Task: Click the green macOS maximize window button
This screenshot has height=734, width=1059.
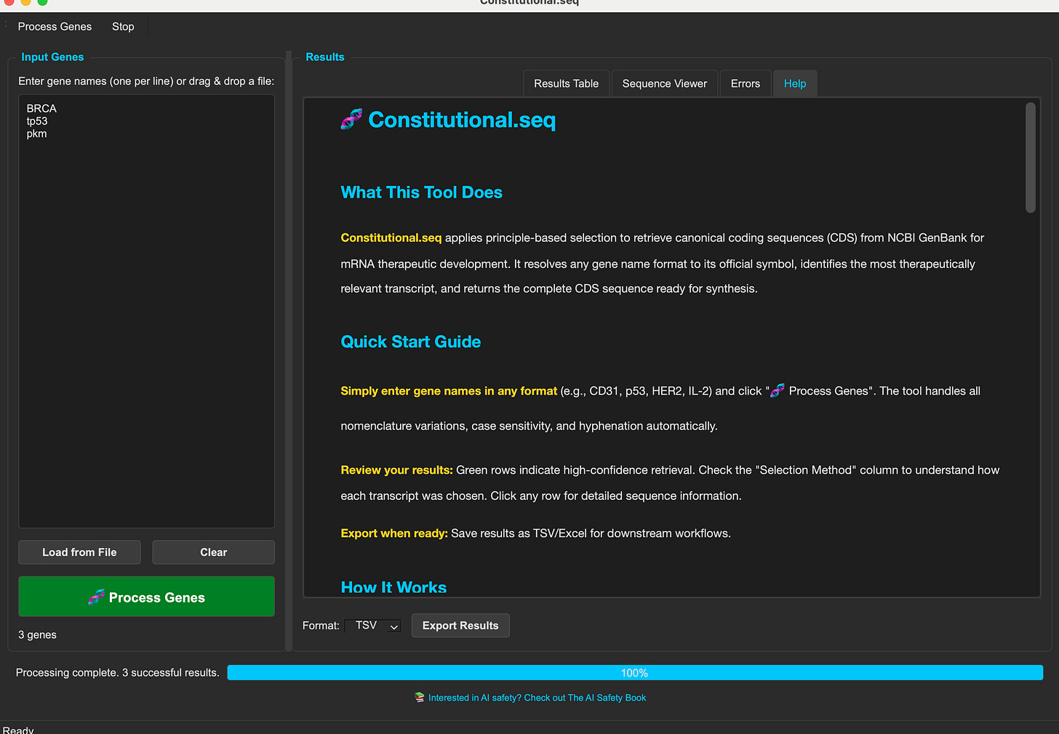Action: click(x=42, y=2)
